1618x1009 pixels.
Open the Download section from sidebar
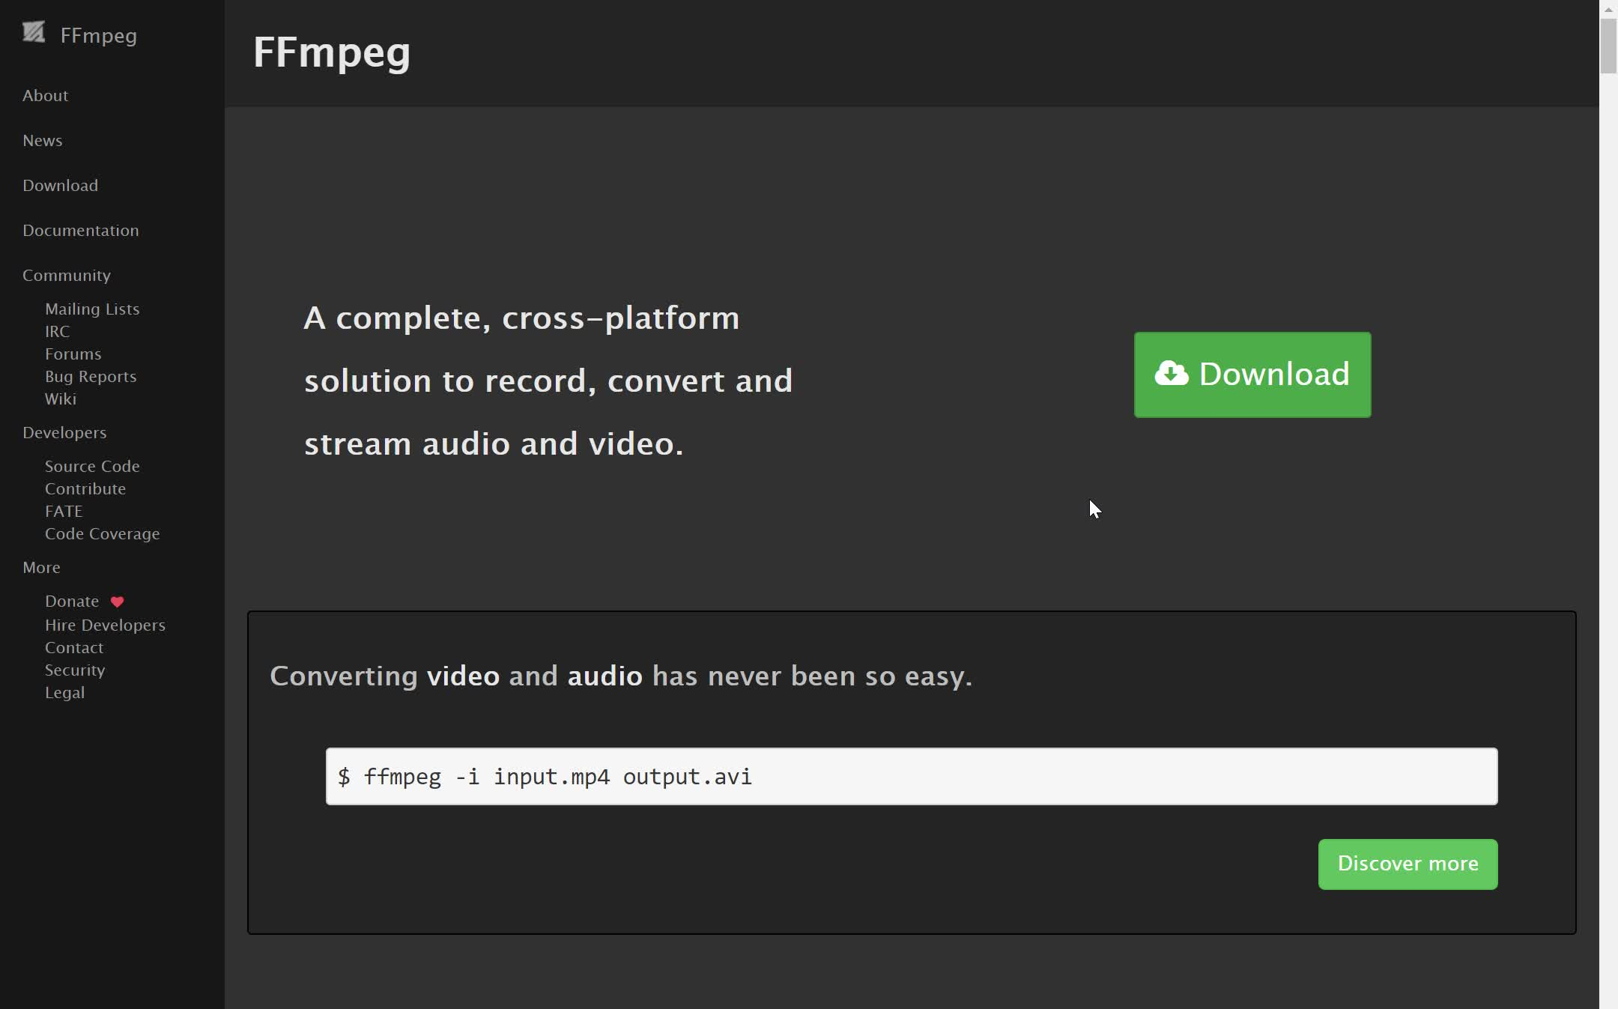point(60,185)
